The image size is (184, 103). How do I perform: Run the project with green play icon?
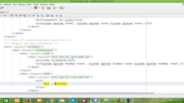click(54, 8)
